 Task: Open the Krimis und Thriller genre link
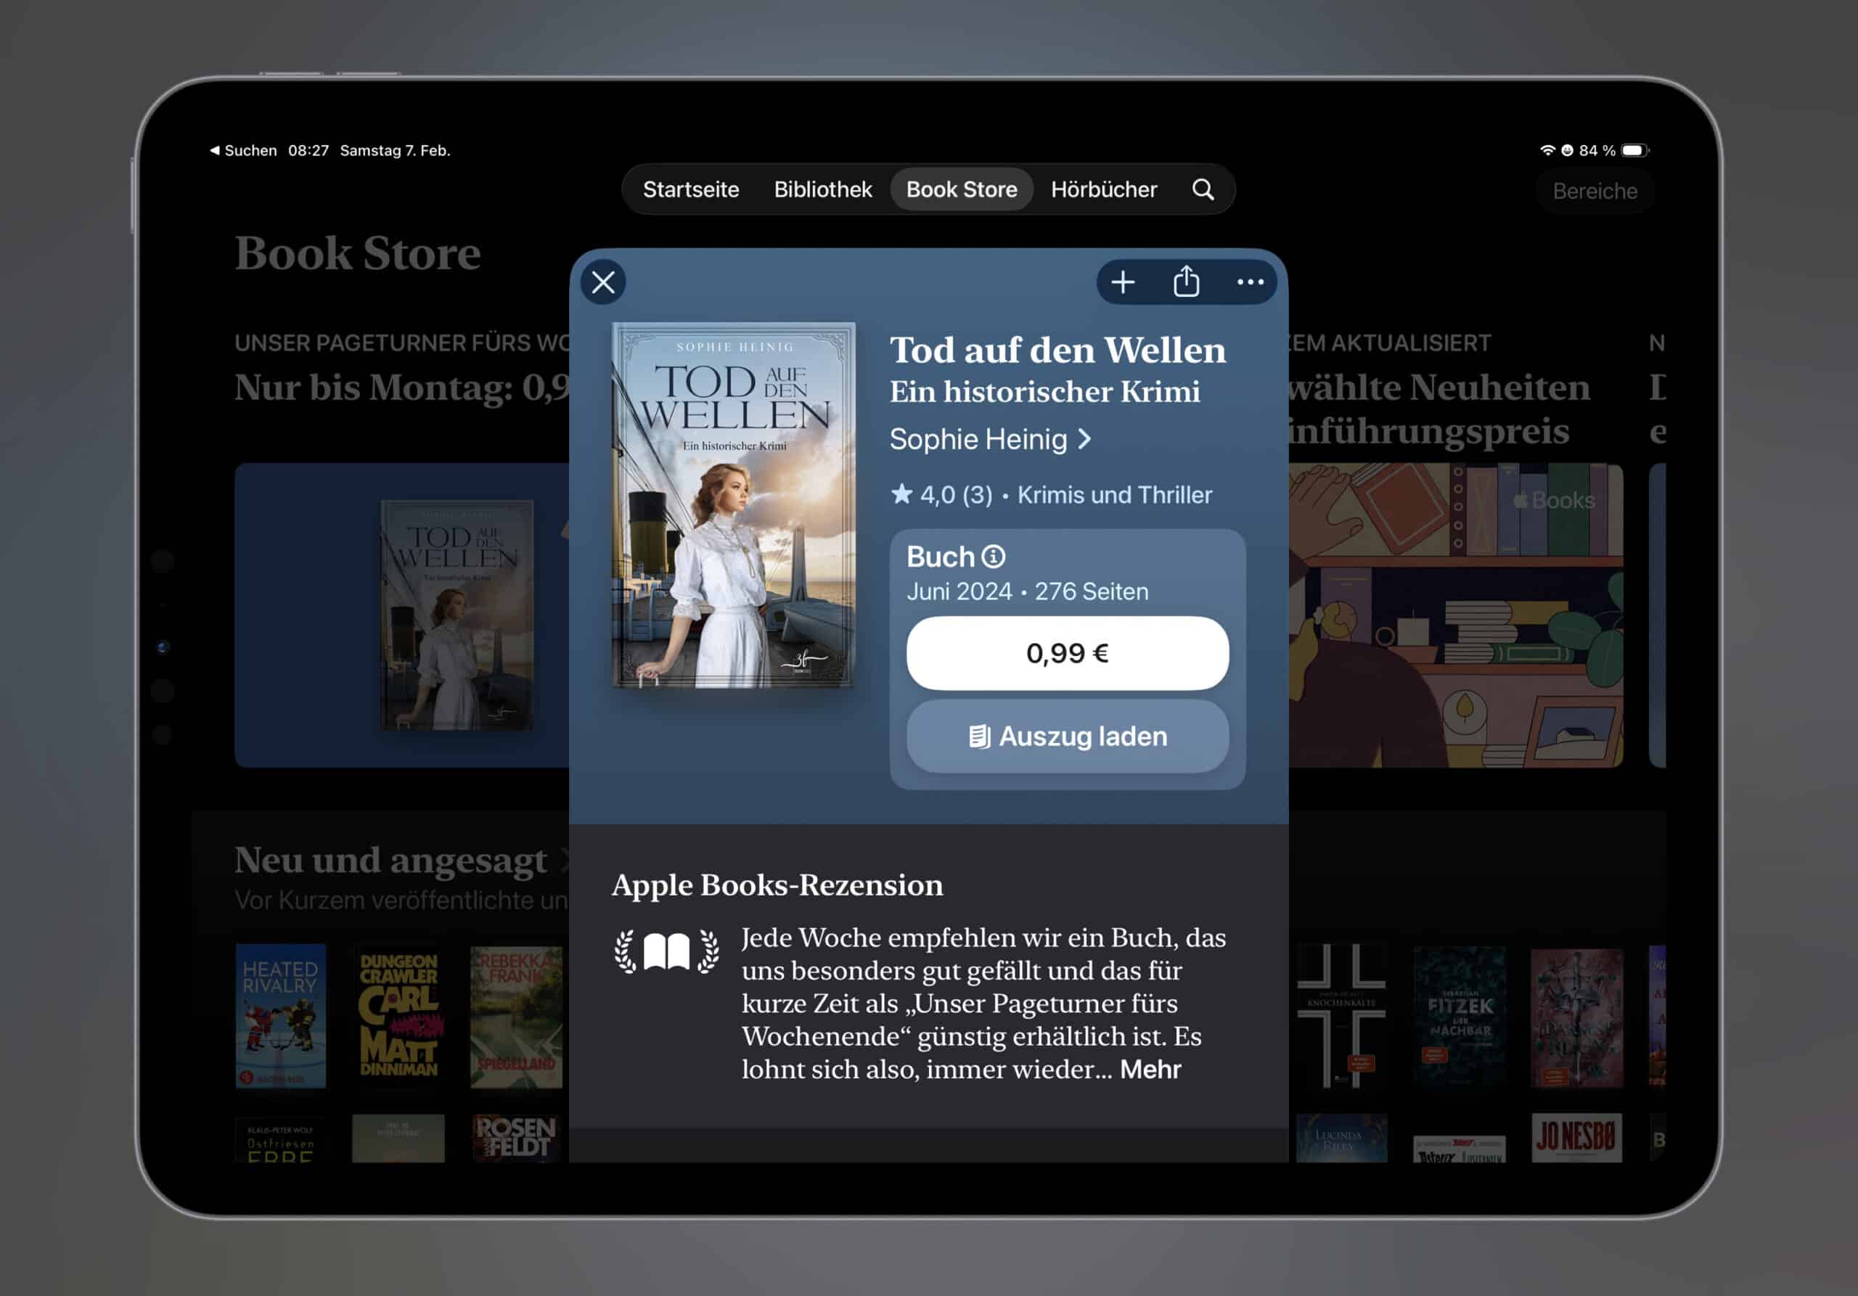(1113, 494)
